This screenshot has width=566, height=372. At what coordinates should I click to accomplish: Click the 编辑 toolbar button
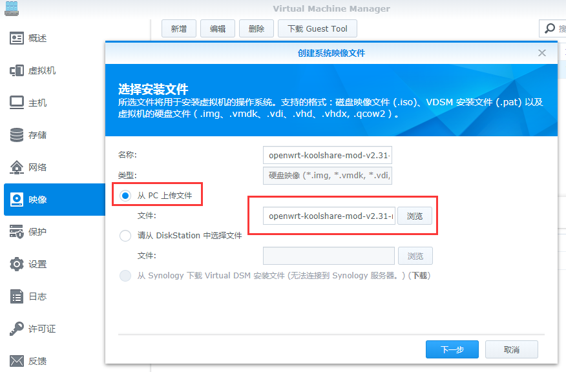pos(218,28)
